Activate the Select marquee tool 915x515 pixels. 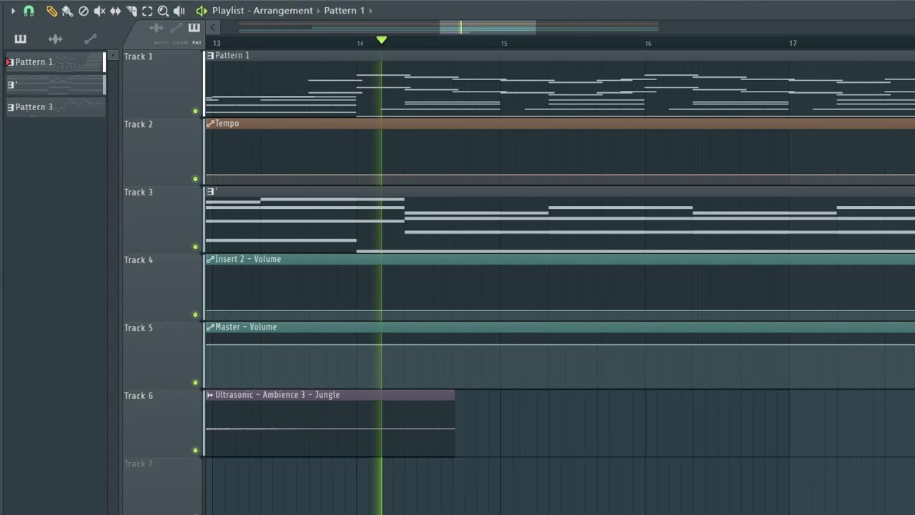coord(147,11)
